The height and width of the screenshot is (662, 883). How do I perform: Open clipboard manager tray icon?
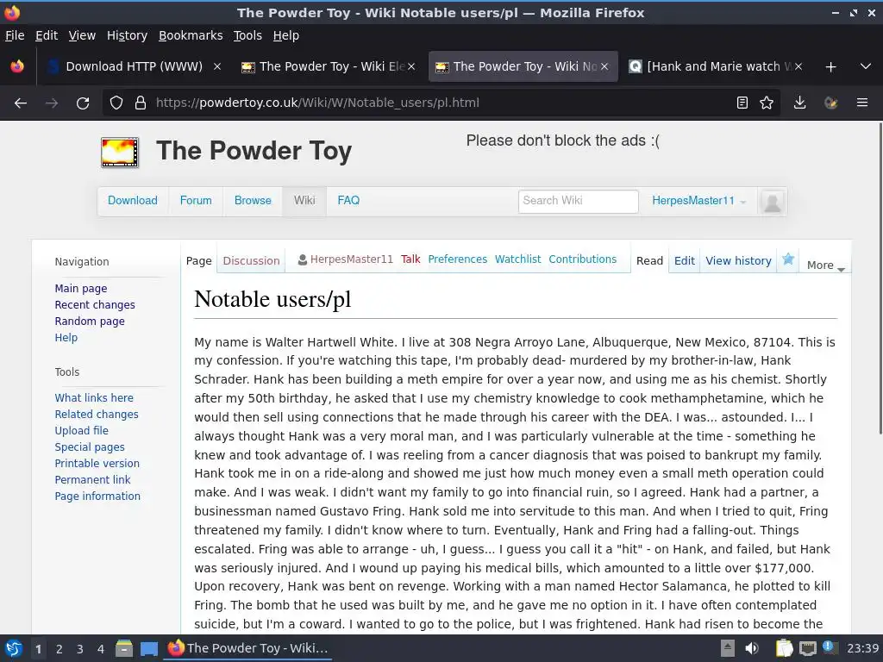pos(784,648)
